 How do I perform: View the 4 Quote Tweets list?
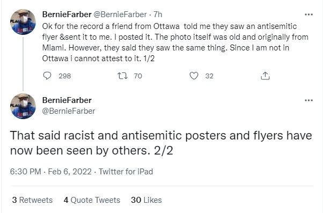click(92, 200)
